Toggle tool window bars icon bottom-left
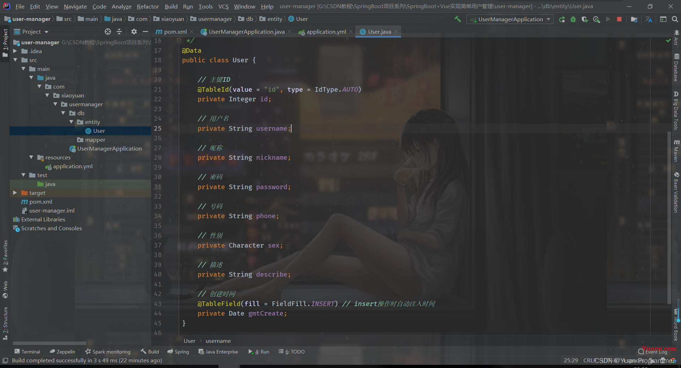This screenshot has width=681, height=368. (5, 360)
